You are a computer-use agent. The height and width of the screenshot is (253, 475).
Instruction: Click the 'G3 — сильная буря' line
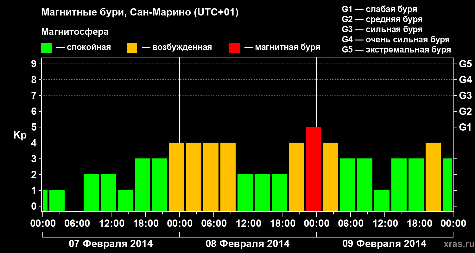382,29
